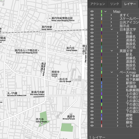Click the black color bar of 地下鉄線 layer
This screenshot has width=139, height=139.
(102, 79)
